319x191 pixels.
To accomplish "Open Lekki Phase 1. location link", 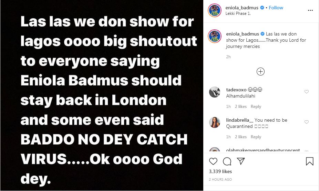I will pos(238,13).
